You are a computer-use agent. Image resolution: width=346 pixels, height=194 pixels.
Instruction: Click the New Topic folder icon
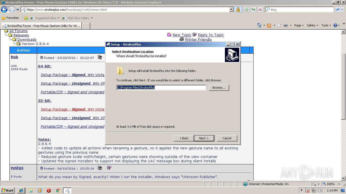[169, 35]
